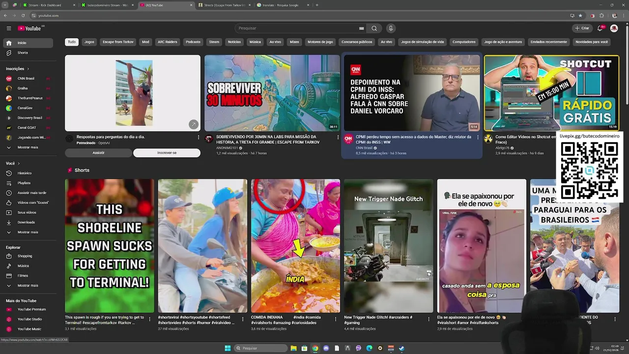Start voice search with the microphone
This screenshot has width=629, height=354.
[x=391, y=29]
